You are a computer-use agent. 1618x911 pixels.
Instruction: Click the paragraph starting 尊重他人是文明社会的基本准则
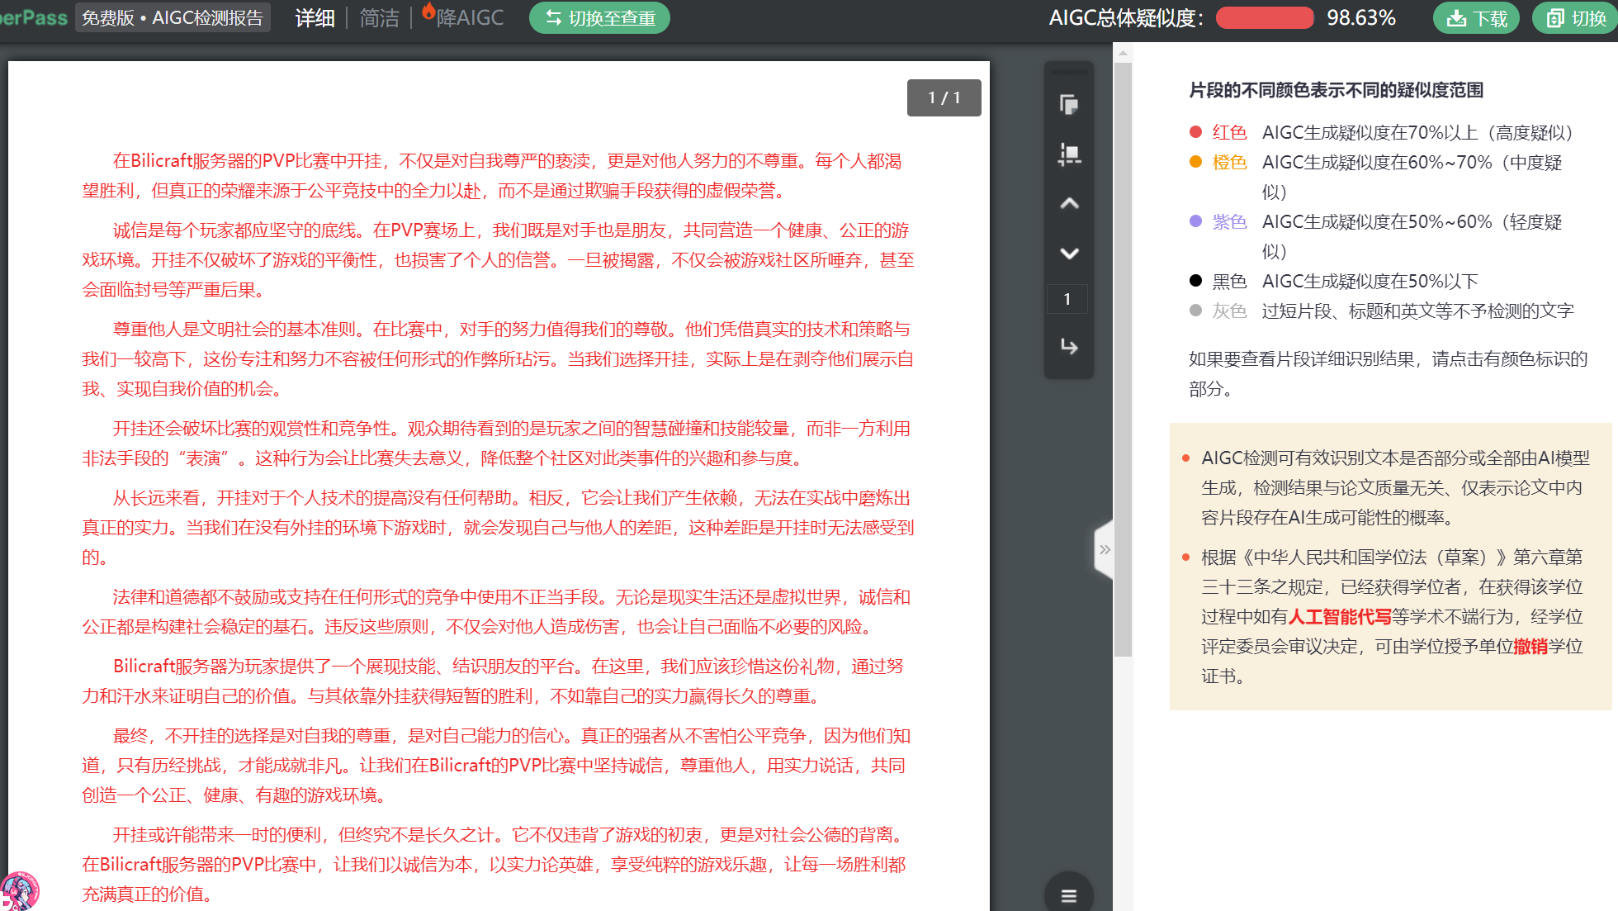tap(498, 359)
